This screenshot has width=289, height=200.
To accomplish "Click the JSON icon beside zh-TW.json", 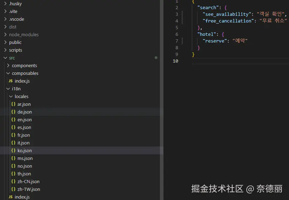I will (13, 189).
